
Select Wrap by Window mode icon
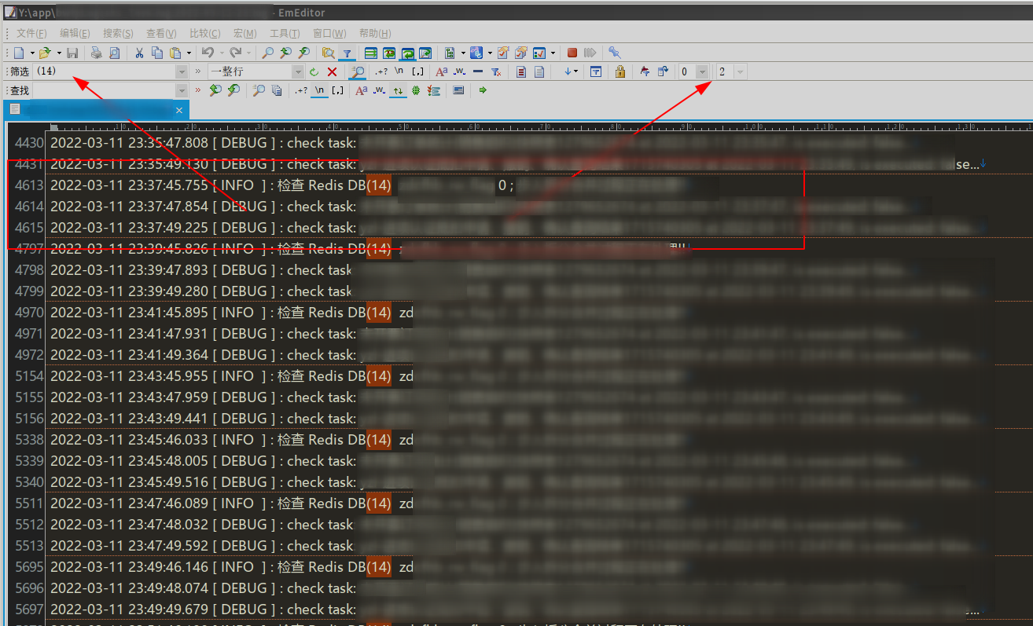tap(407, 53)
